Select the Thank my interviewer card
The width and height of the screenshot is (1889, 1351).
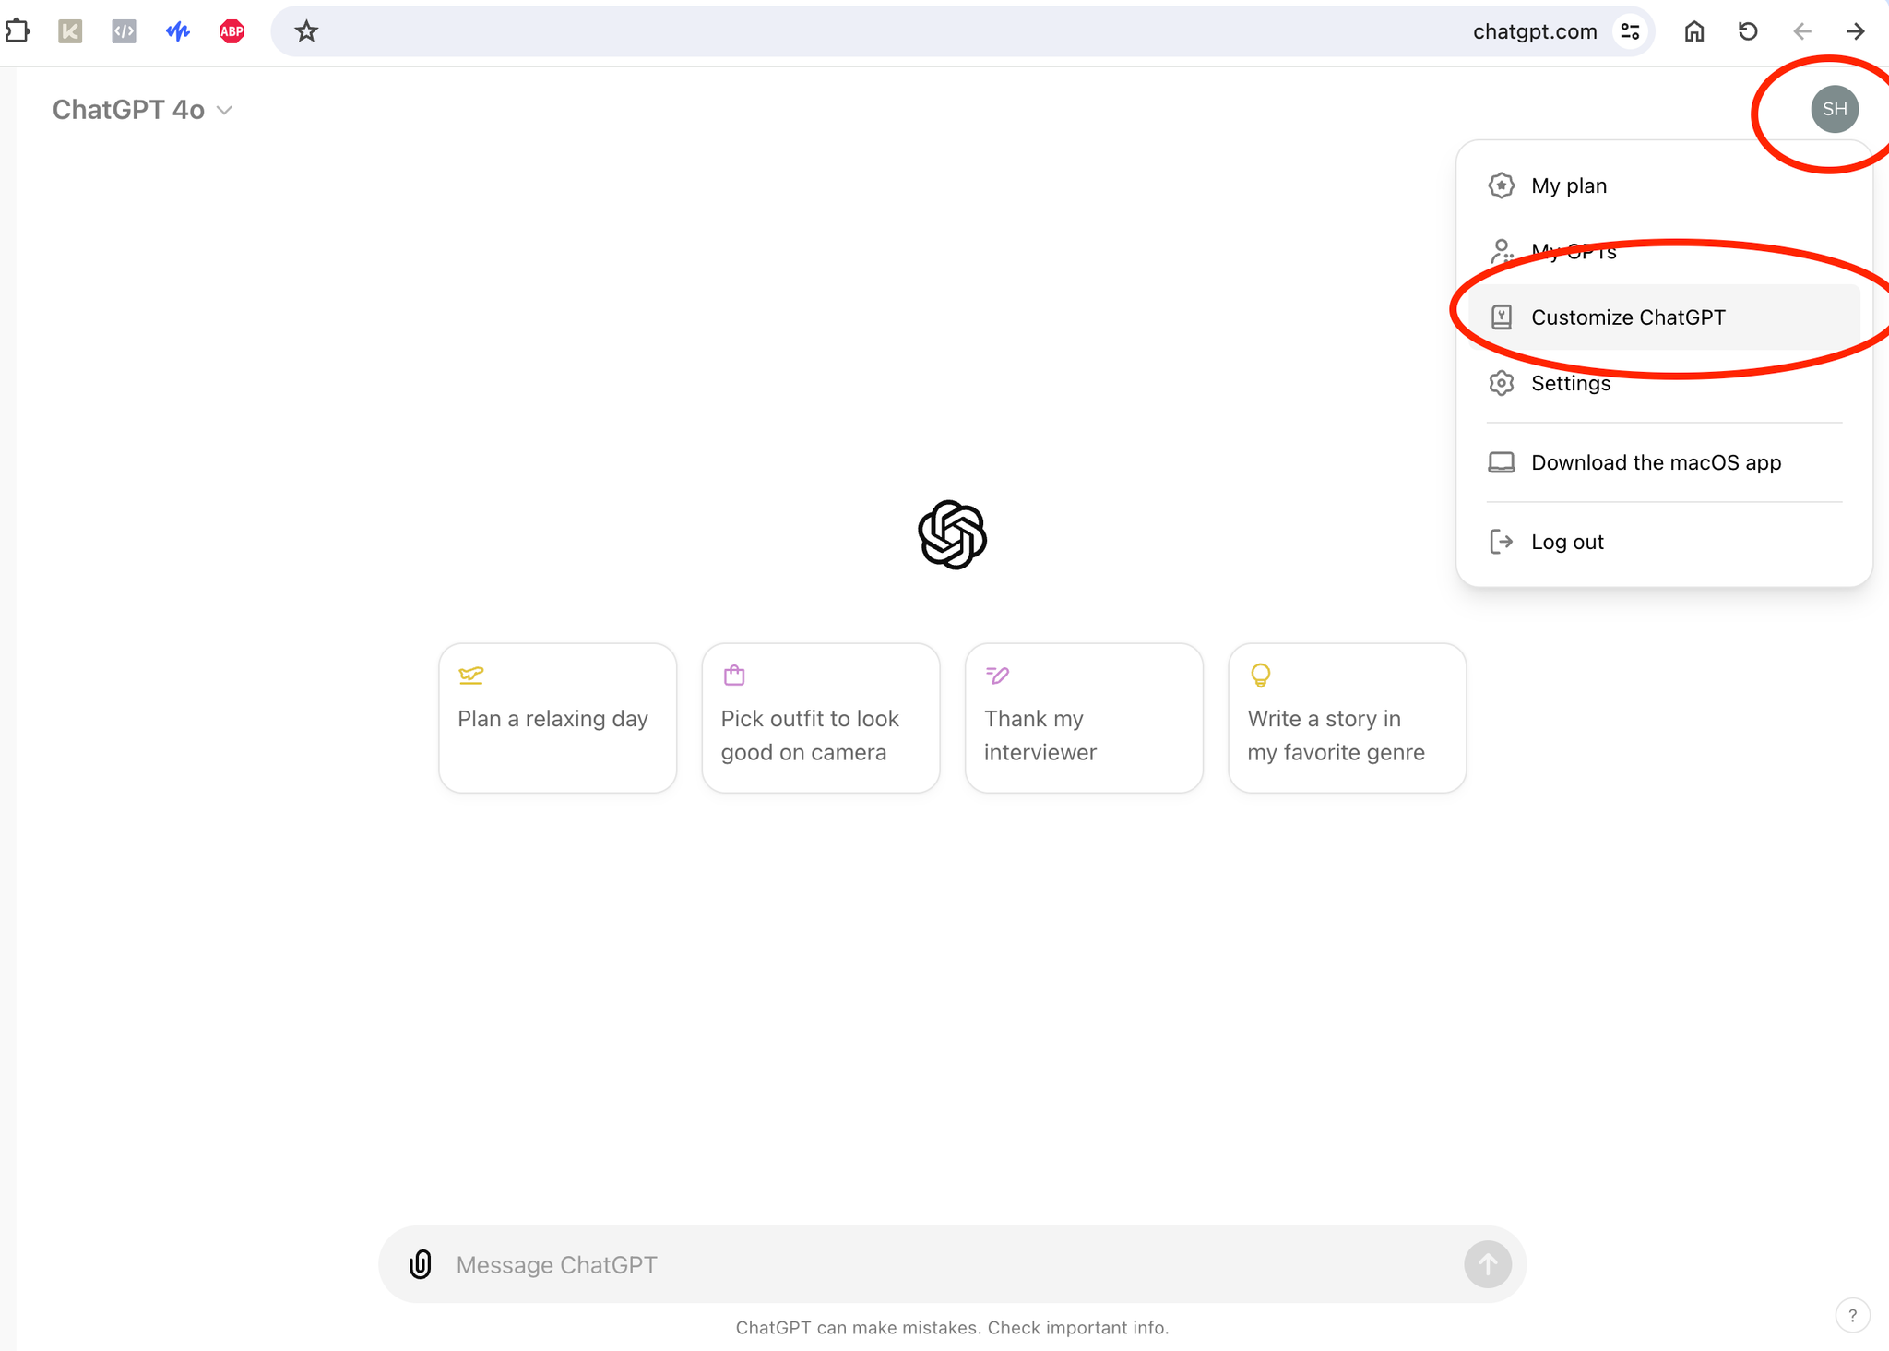point(1084,718)
